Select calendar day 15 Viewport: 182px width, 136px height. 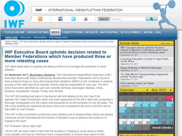(170, 110)
